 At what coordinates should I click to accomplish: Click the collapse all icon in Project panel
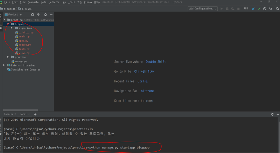pos(38,15)
